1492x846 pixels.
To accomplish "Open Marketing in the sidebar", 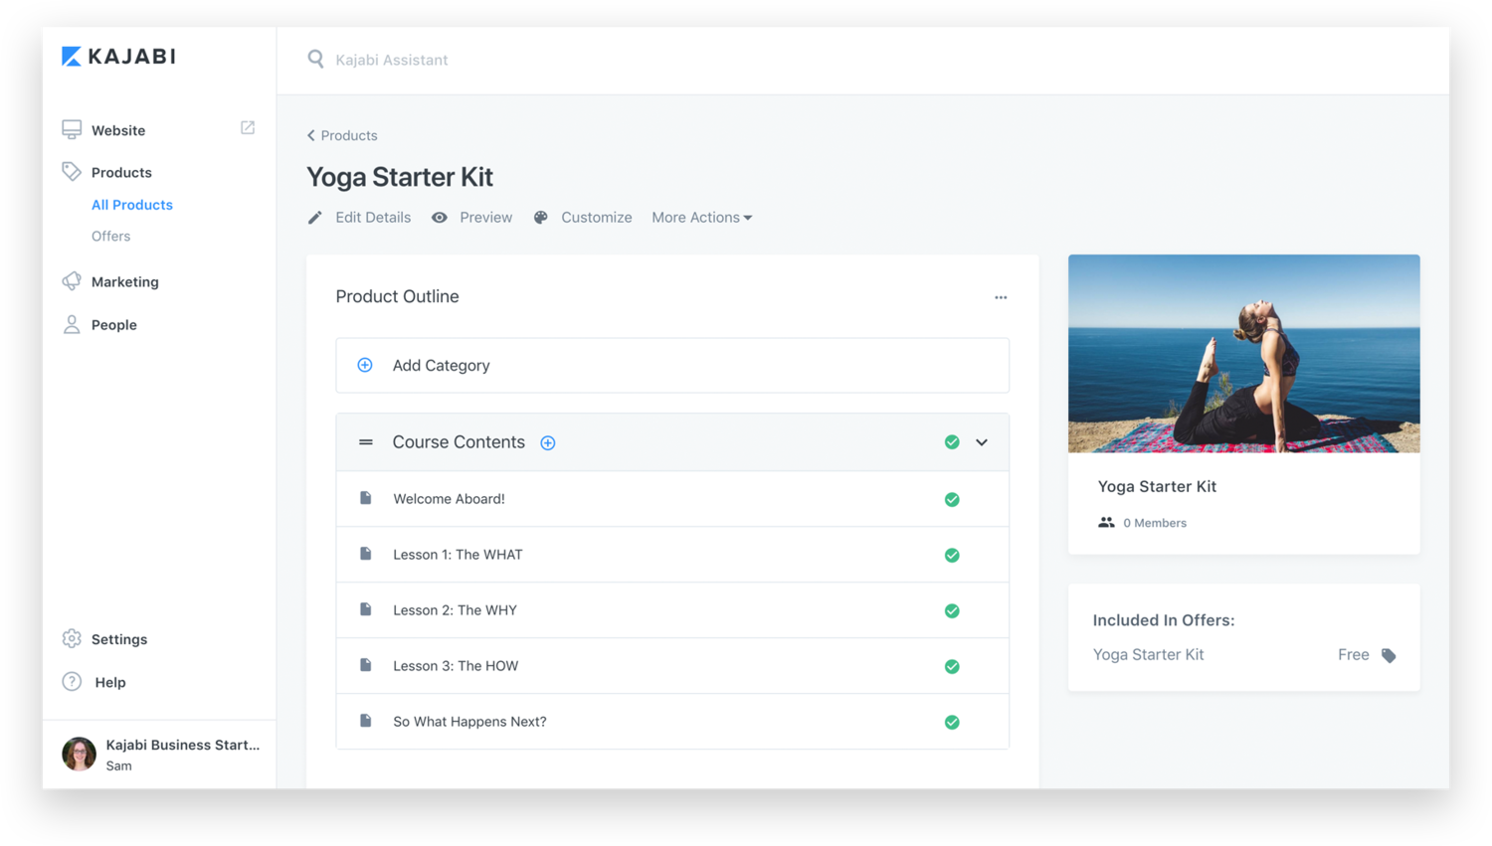I will 125,282.
